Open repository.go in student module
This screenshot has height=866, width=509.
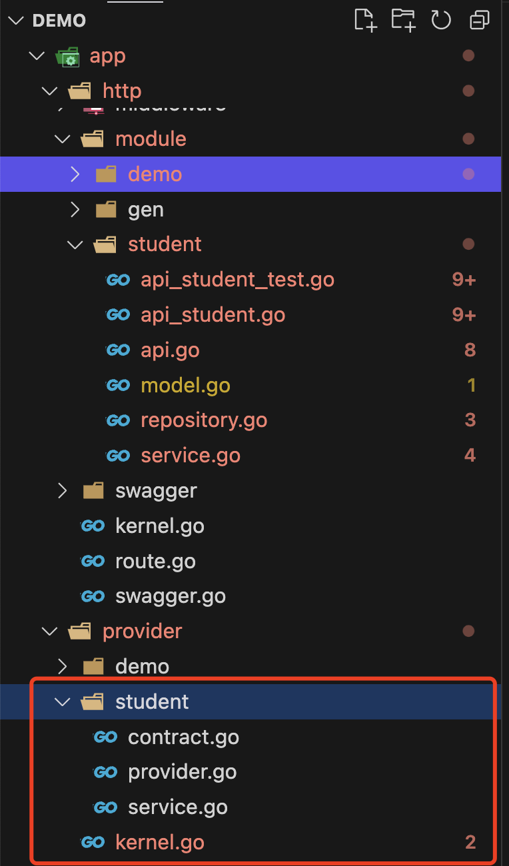click(204, 420)
